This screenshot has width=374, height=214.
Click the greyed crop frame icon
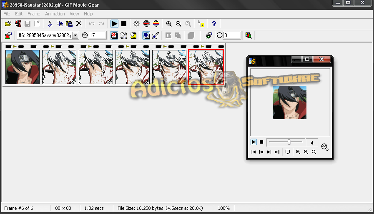178,36
